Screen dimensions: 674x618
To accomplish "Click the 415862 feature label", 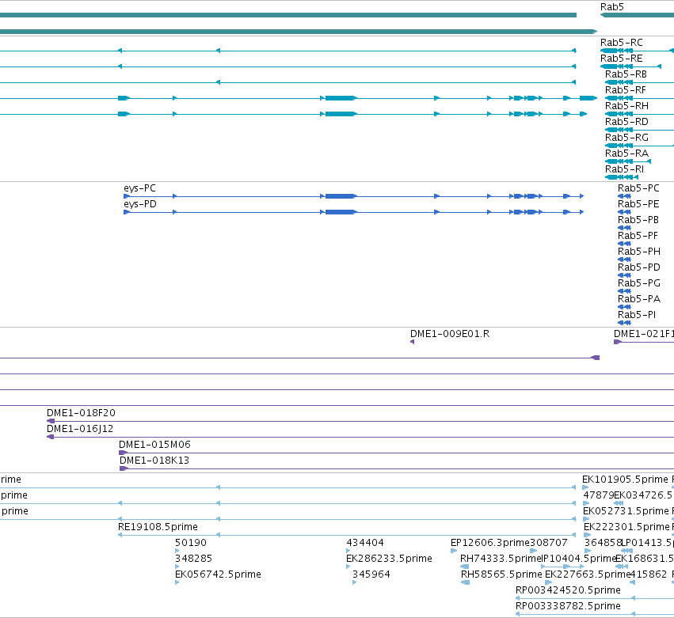I will 648,574.
